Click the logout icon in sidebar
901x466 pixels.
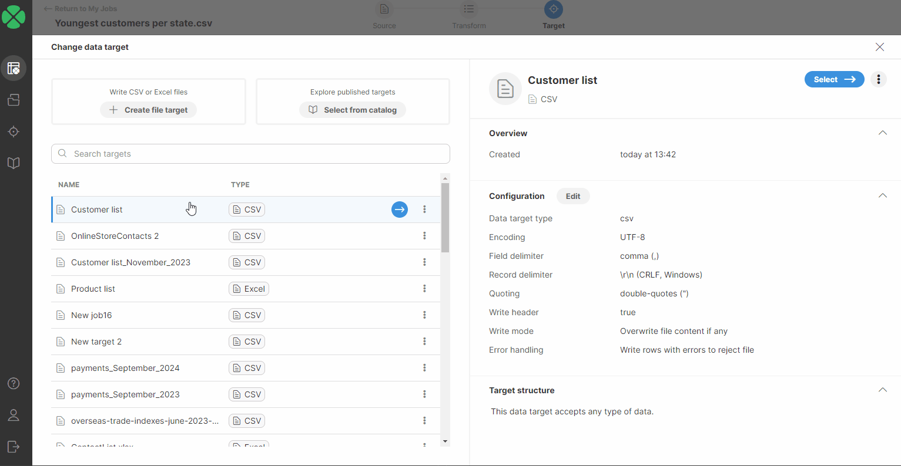14,447
